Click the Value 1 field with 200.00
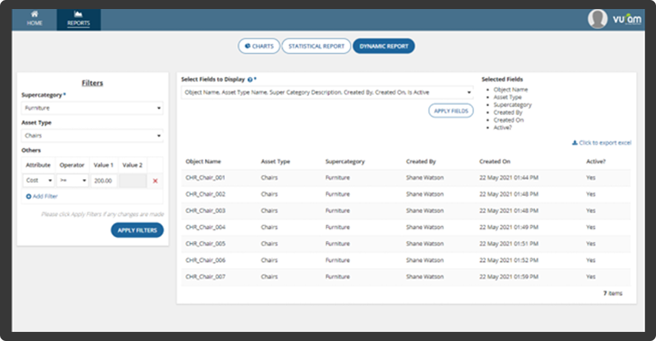656x341 pixels. pyautogui.click(x=104, y=181)
